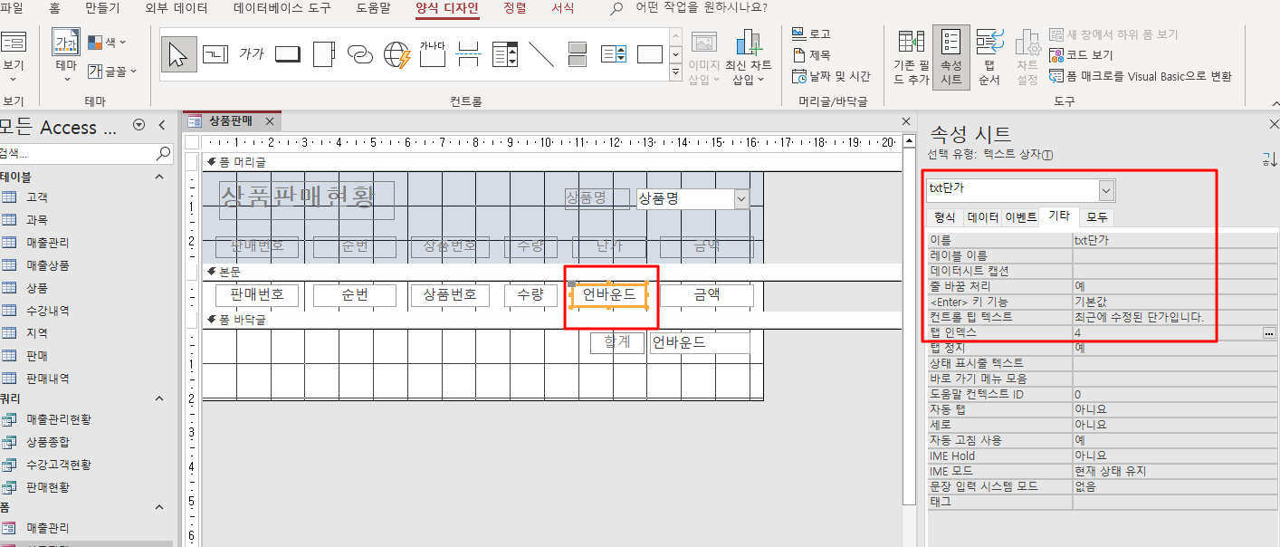Open the Fonts (글꼴) dropdown

click(x=112, y=71)
